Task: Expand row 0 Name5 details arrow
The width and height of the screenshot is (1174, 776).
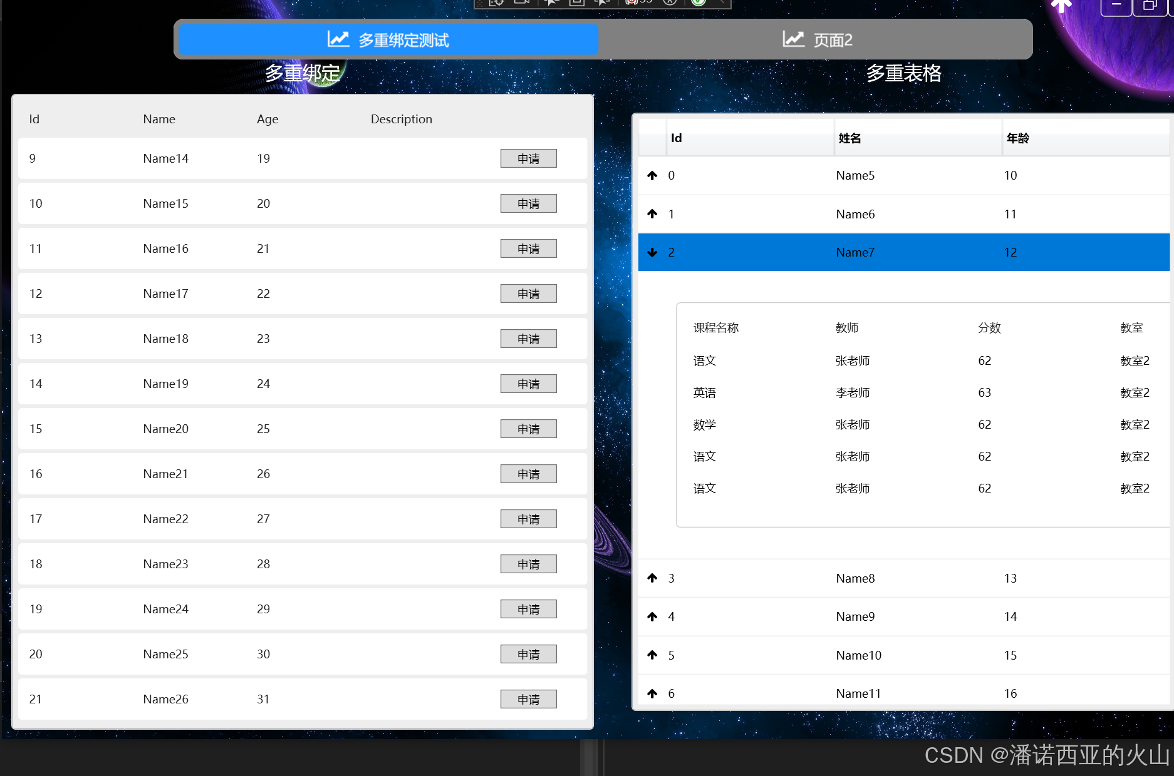Action: pyautogui.click(x=652, y=175)
